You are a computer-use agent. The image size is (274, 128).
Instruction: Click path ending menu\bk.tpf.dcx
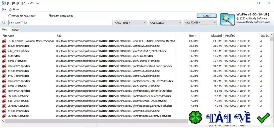[x=104, y=56]
